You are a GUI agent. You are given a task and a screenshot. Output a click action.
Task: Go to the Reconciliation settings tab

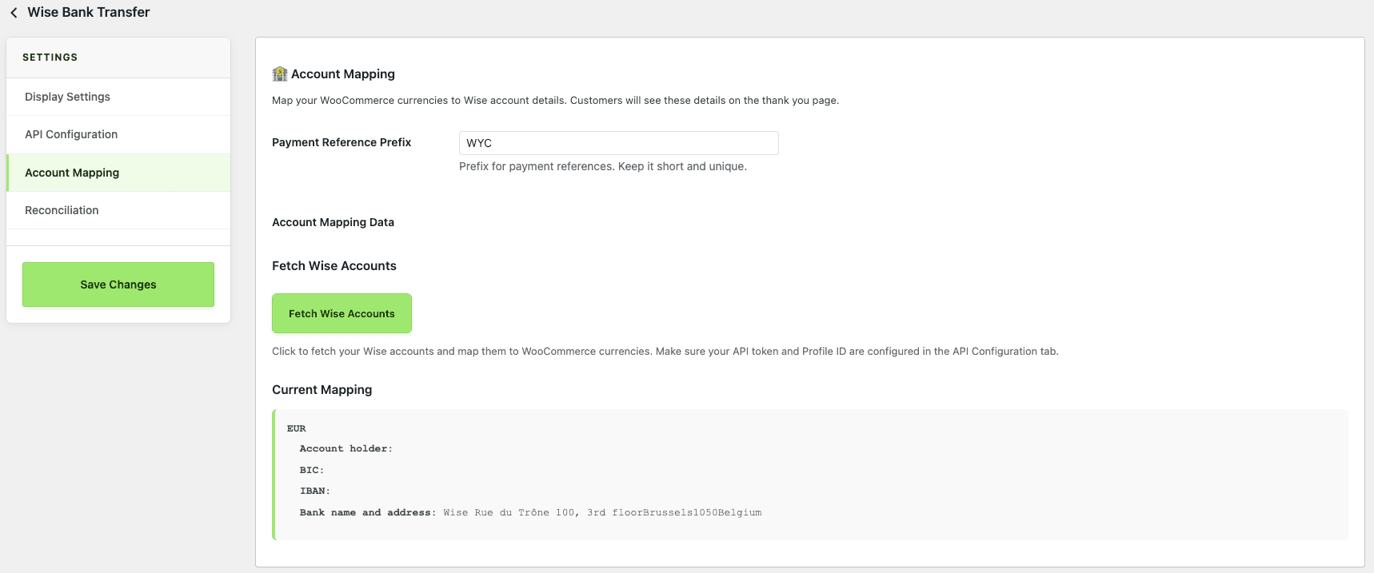coord(62,210)
